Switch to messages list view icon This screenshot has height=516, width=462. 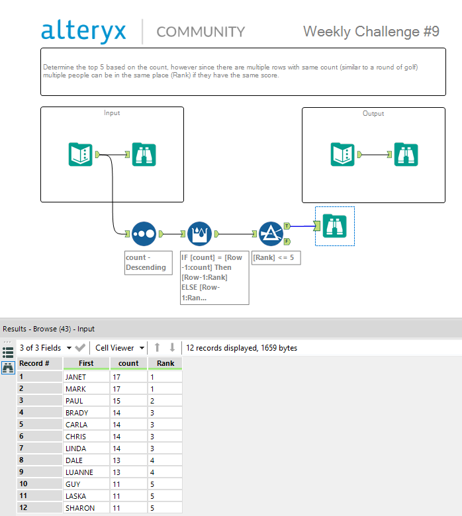coord(8,353)
